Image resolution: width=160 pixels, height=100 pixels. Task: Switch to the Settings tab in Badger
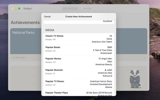coord(87,8)
